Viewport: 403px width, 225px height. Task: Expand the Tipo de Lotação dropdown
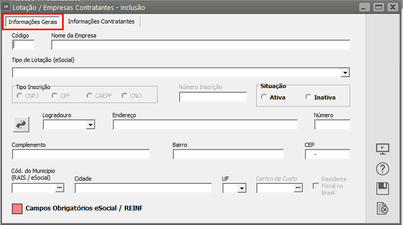point(345,72)
